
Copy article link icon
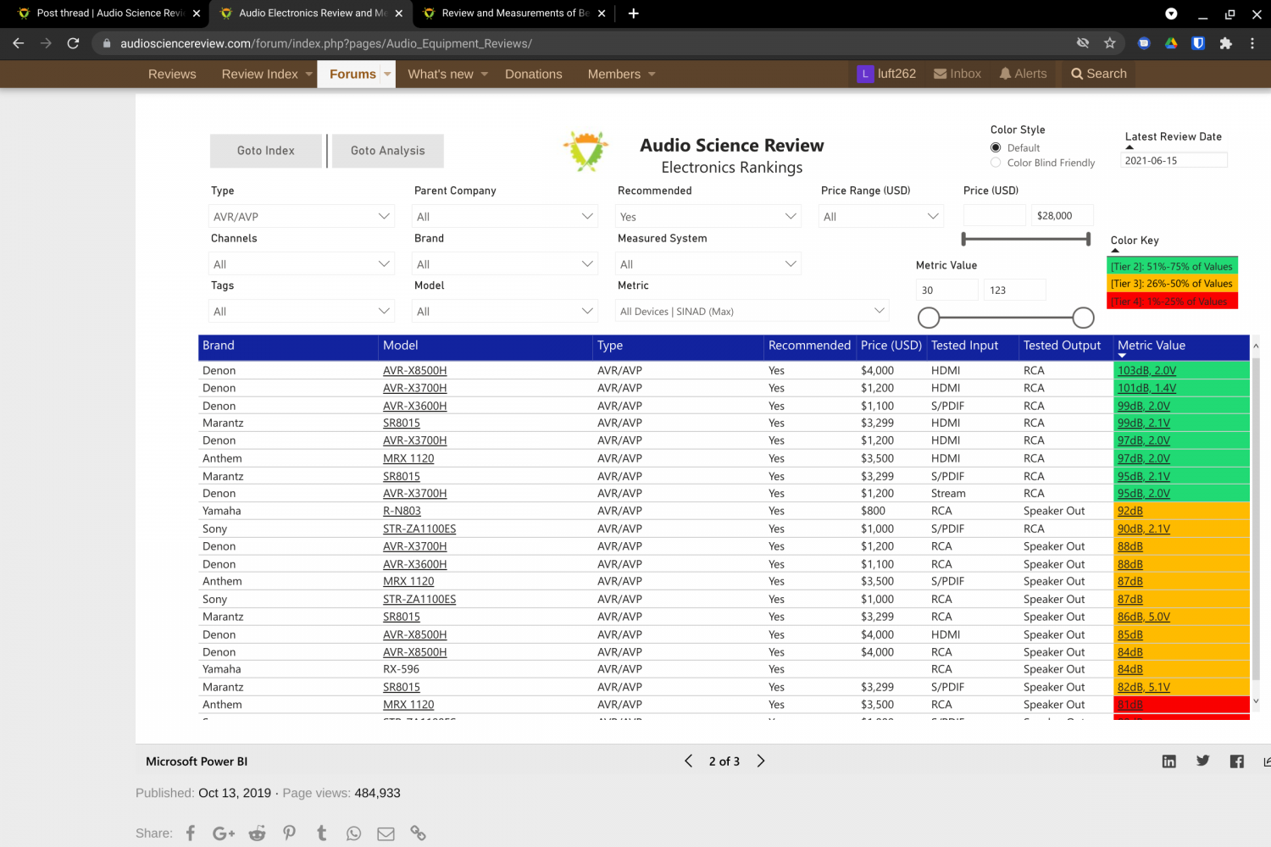[x=419, y=833]
